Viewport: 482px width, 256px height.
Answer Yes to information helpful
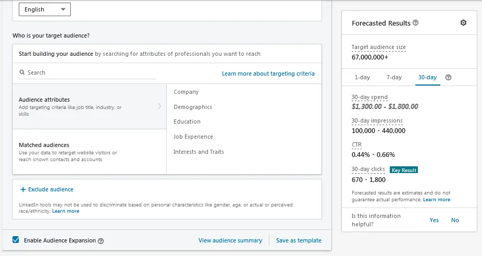coord(434,220)
